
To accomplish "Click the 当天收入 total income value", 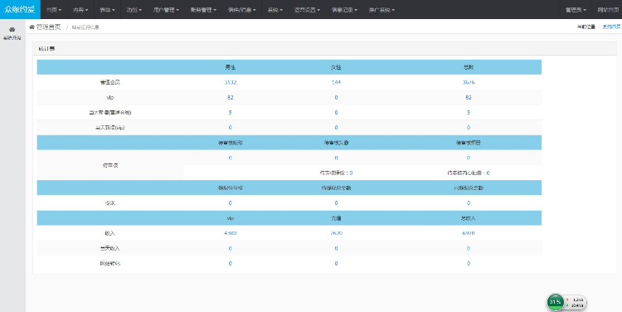I will click(x=469, y=248).
